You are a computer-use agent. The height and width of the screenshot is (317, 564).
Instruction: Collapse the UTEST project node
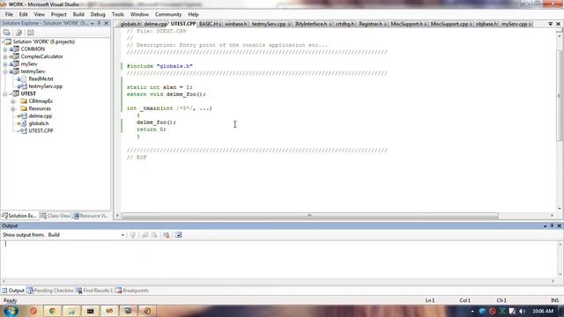5,94
